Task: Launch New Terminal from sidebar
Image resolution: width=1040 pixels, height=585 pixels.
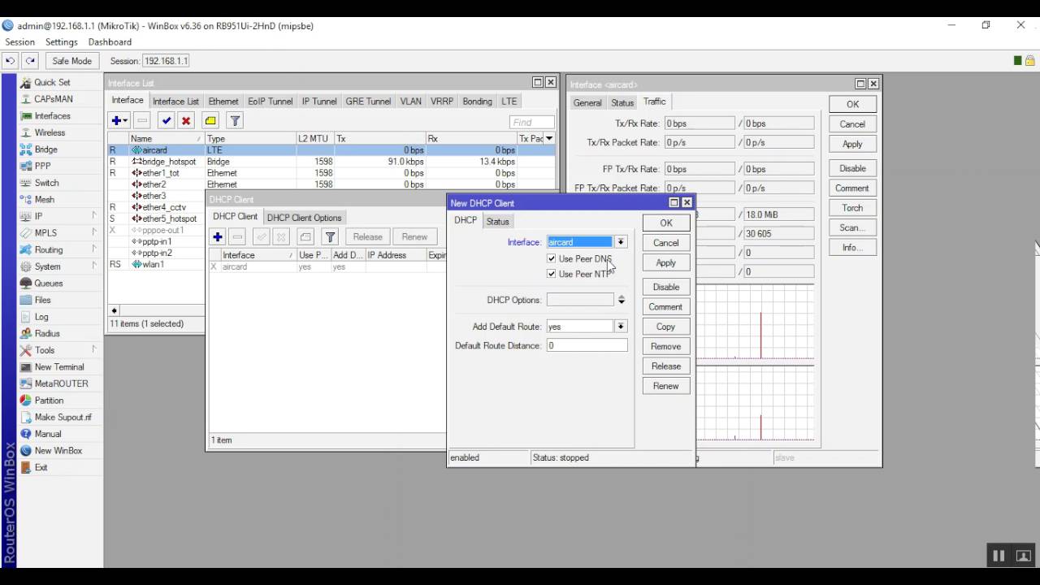Action: (x=59, y=366)
